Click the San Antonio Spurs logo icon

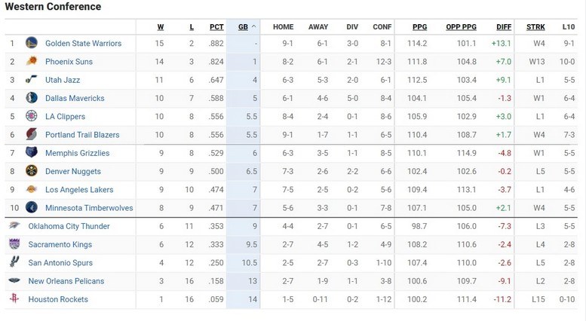tap(14, 262)
